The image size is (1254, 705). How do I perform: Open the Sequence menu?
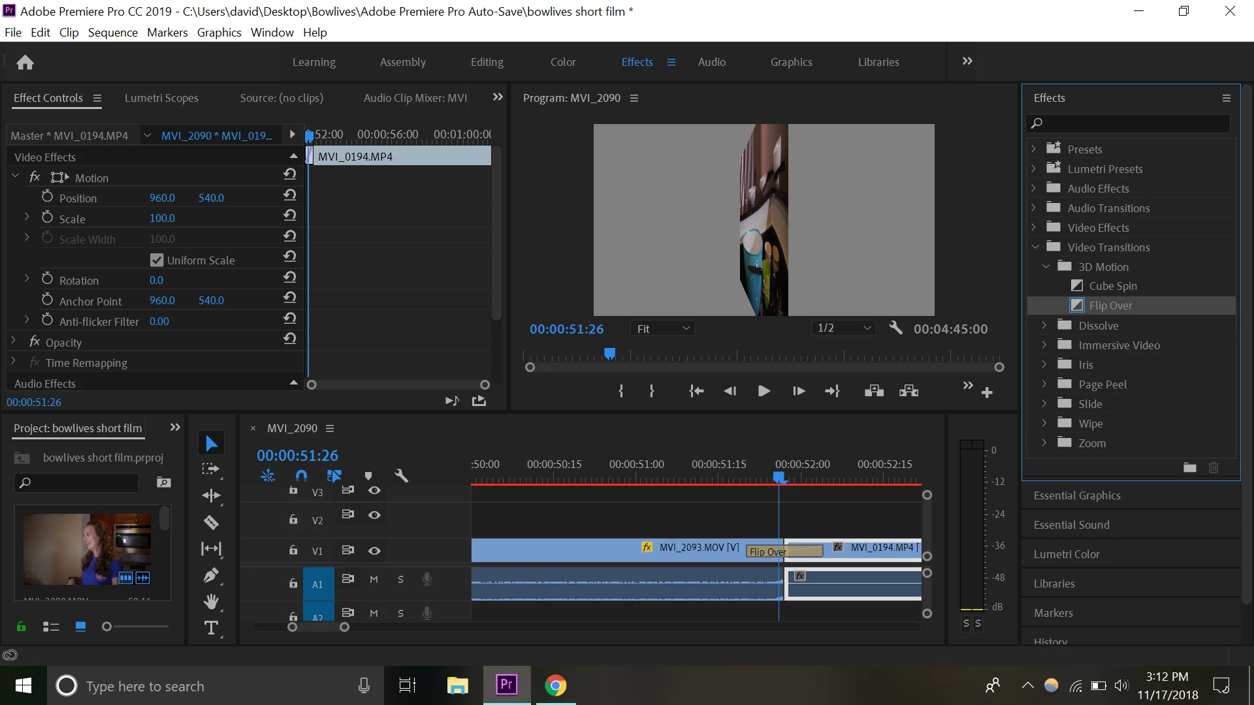[112, 32]
